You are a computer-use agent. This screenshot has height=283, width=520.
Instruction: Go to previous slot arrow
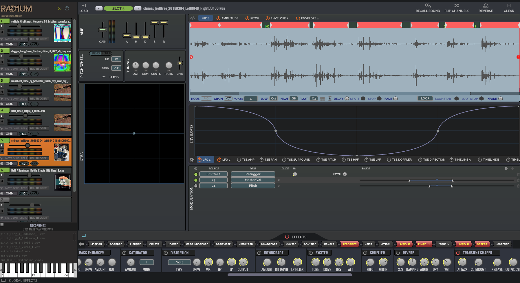tap(99, 8)
